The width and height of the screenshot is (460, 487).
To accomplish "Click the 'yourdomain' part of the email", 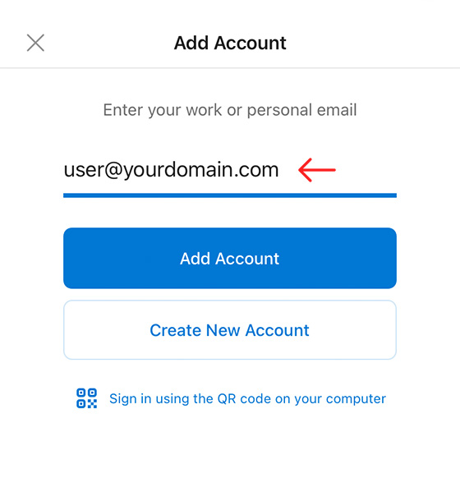I will [x=178, y=170].
